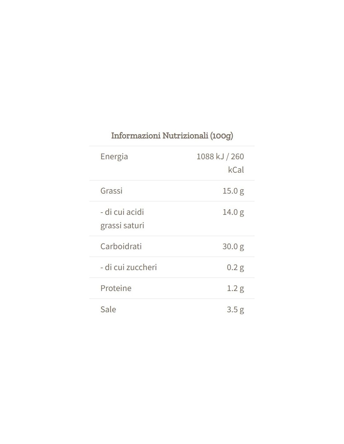Screen dimensions: 344x444
Task: Click the word Nutrizionali in the title
Action: click(185, 136)
